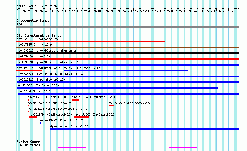Open the nsv6496682 (Sedlazeck2020) label
The height and width of the screenshot is (151, 247).
96,114
